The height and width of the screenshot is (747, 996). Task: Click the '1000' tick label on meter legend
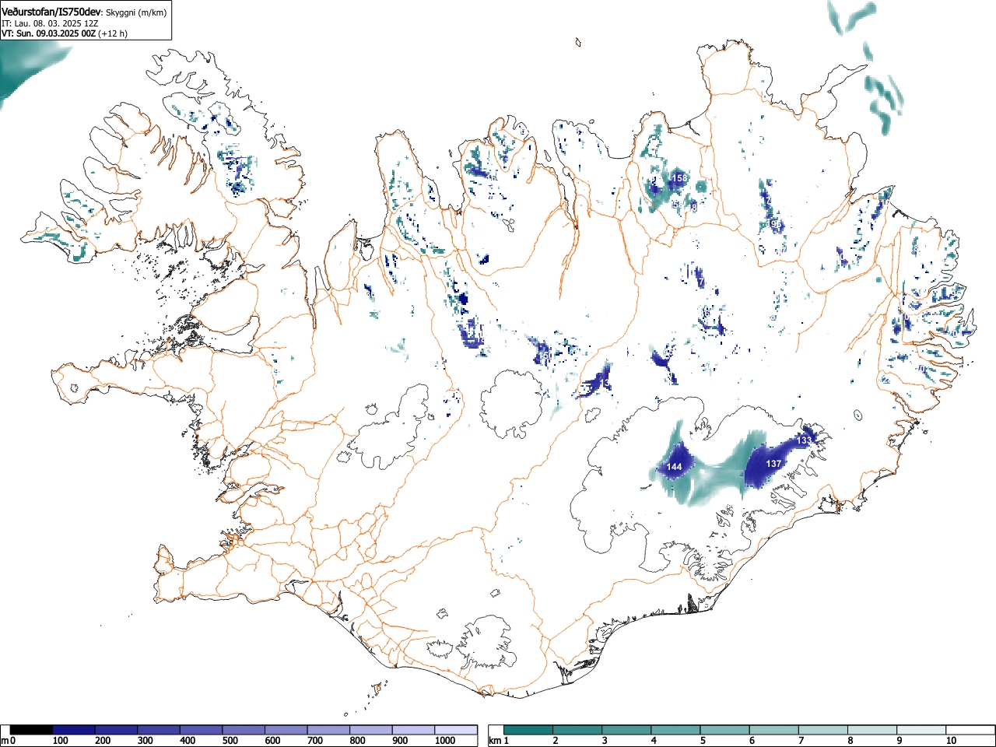(x=444, y=741)
